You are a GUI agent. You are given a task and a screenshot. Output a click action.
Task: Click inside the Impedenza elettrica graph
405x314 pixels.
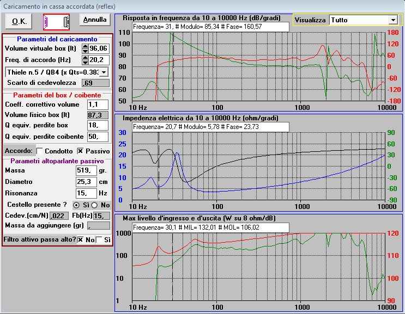(258, 167)
